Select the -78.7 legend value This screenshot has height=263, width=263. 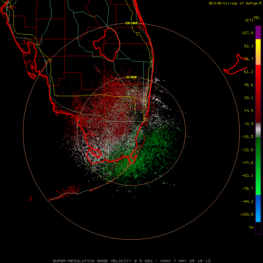pyautogui.click(x=248, y=189)
